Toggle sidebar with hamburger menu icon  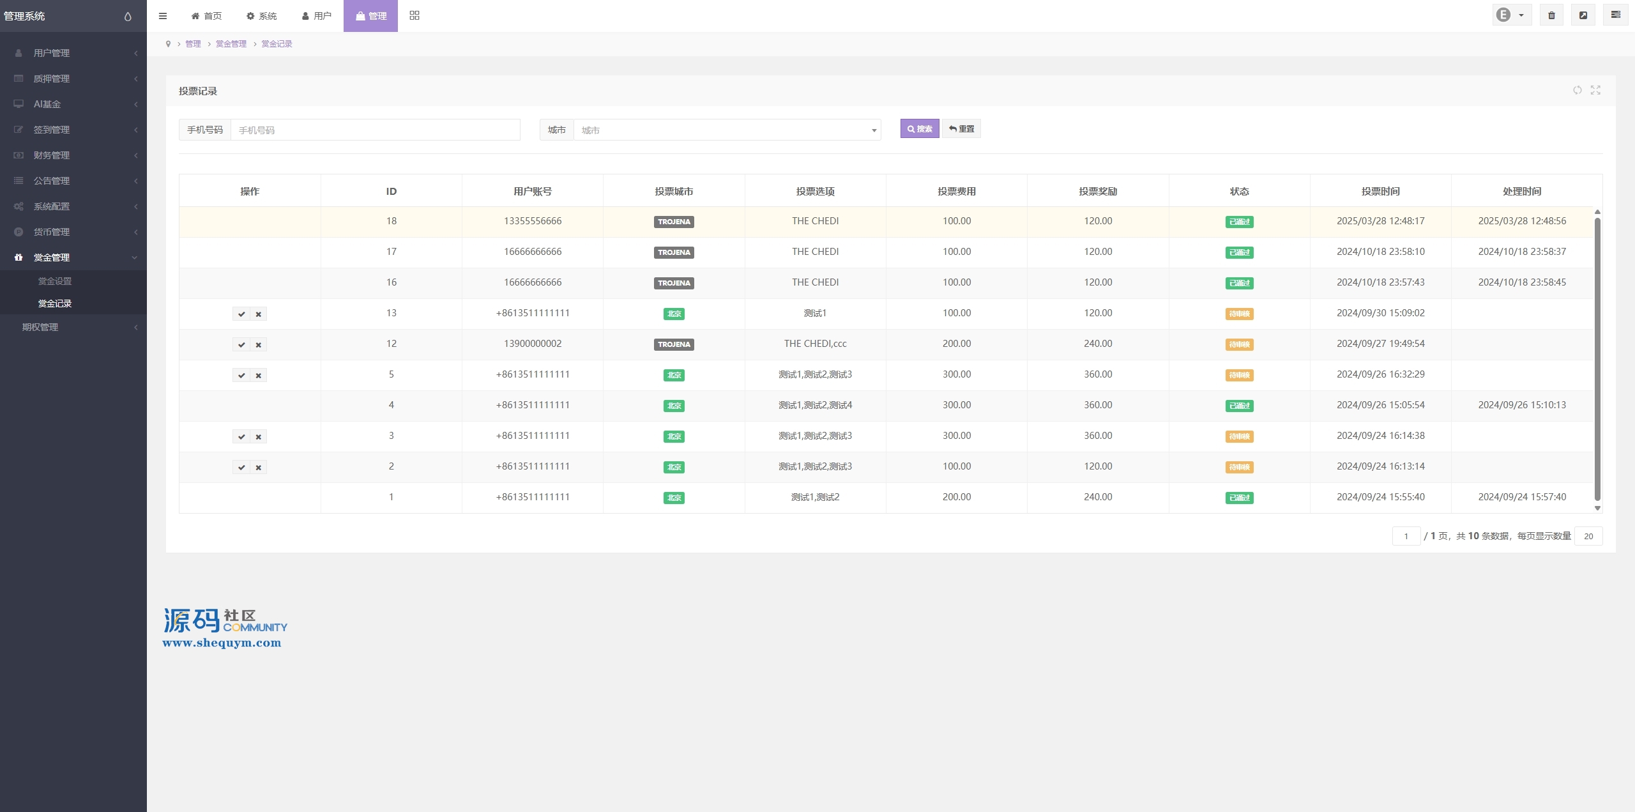tap(163, 16)
